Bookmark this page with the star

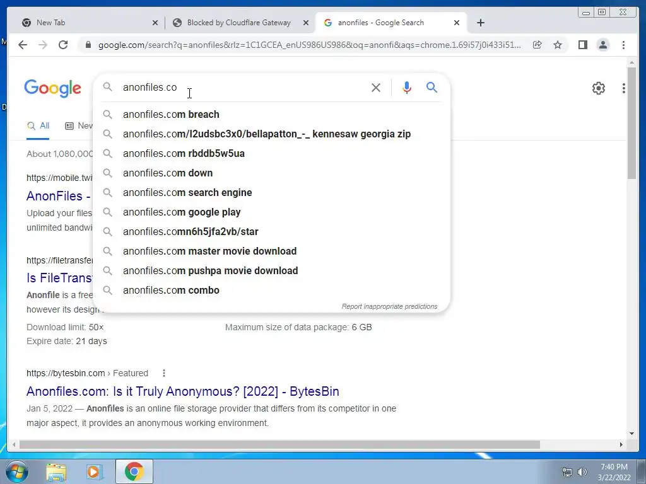click(558, 45)
